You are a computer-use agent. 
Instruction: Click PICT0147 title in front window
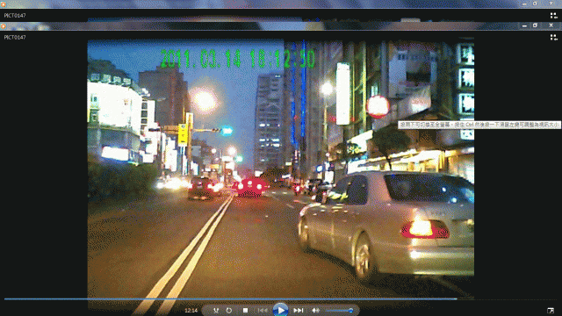click(15, 37)
